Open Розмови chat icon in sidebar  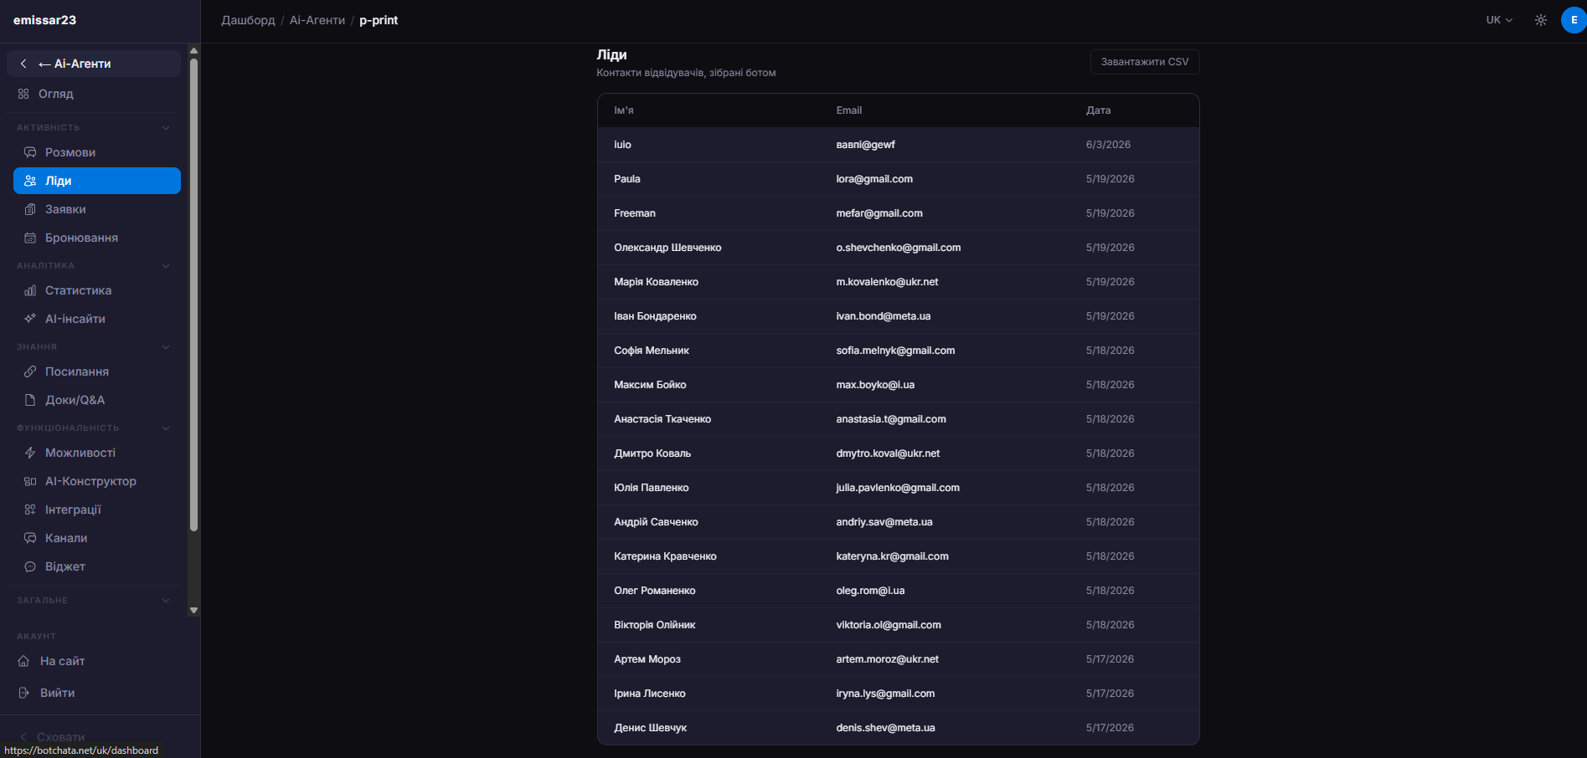click(x=30, y=152)
